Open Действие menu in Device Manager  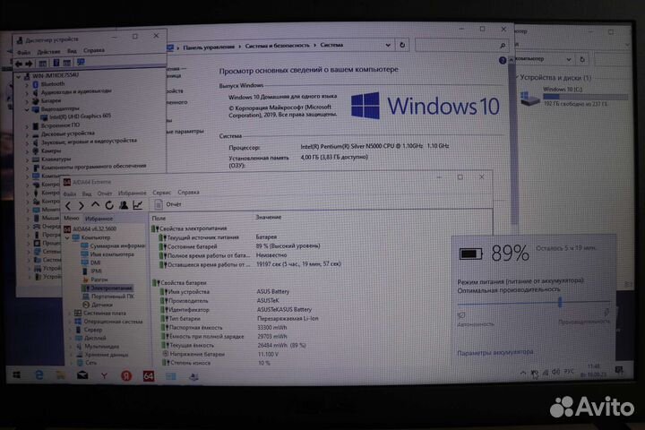pyautogui.click(x=48, y=52)
